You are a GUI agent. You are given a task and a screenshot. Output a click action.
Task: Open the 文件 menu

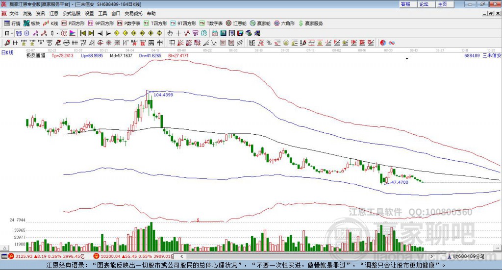coord(14,13)
